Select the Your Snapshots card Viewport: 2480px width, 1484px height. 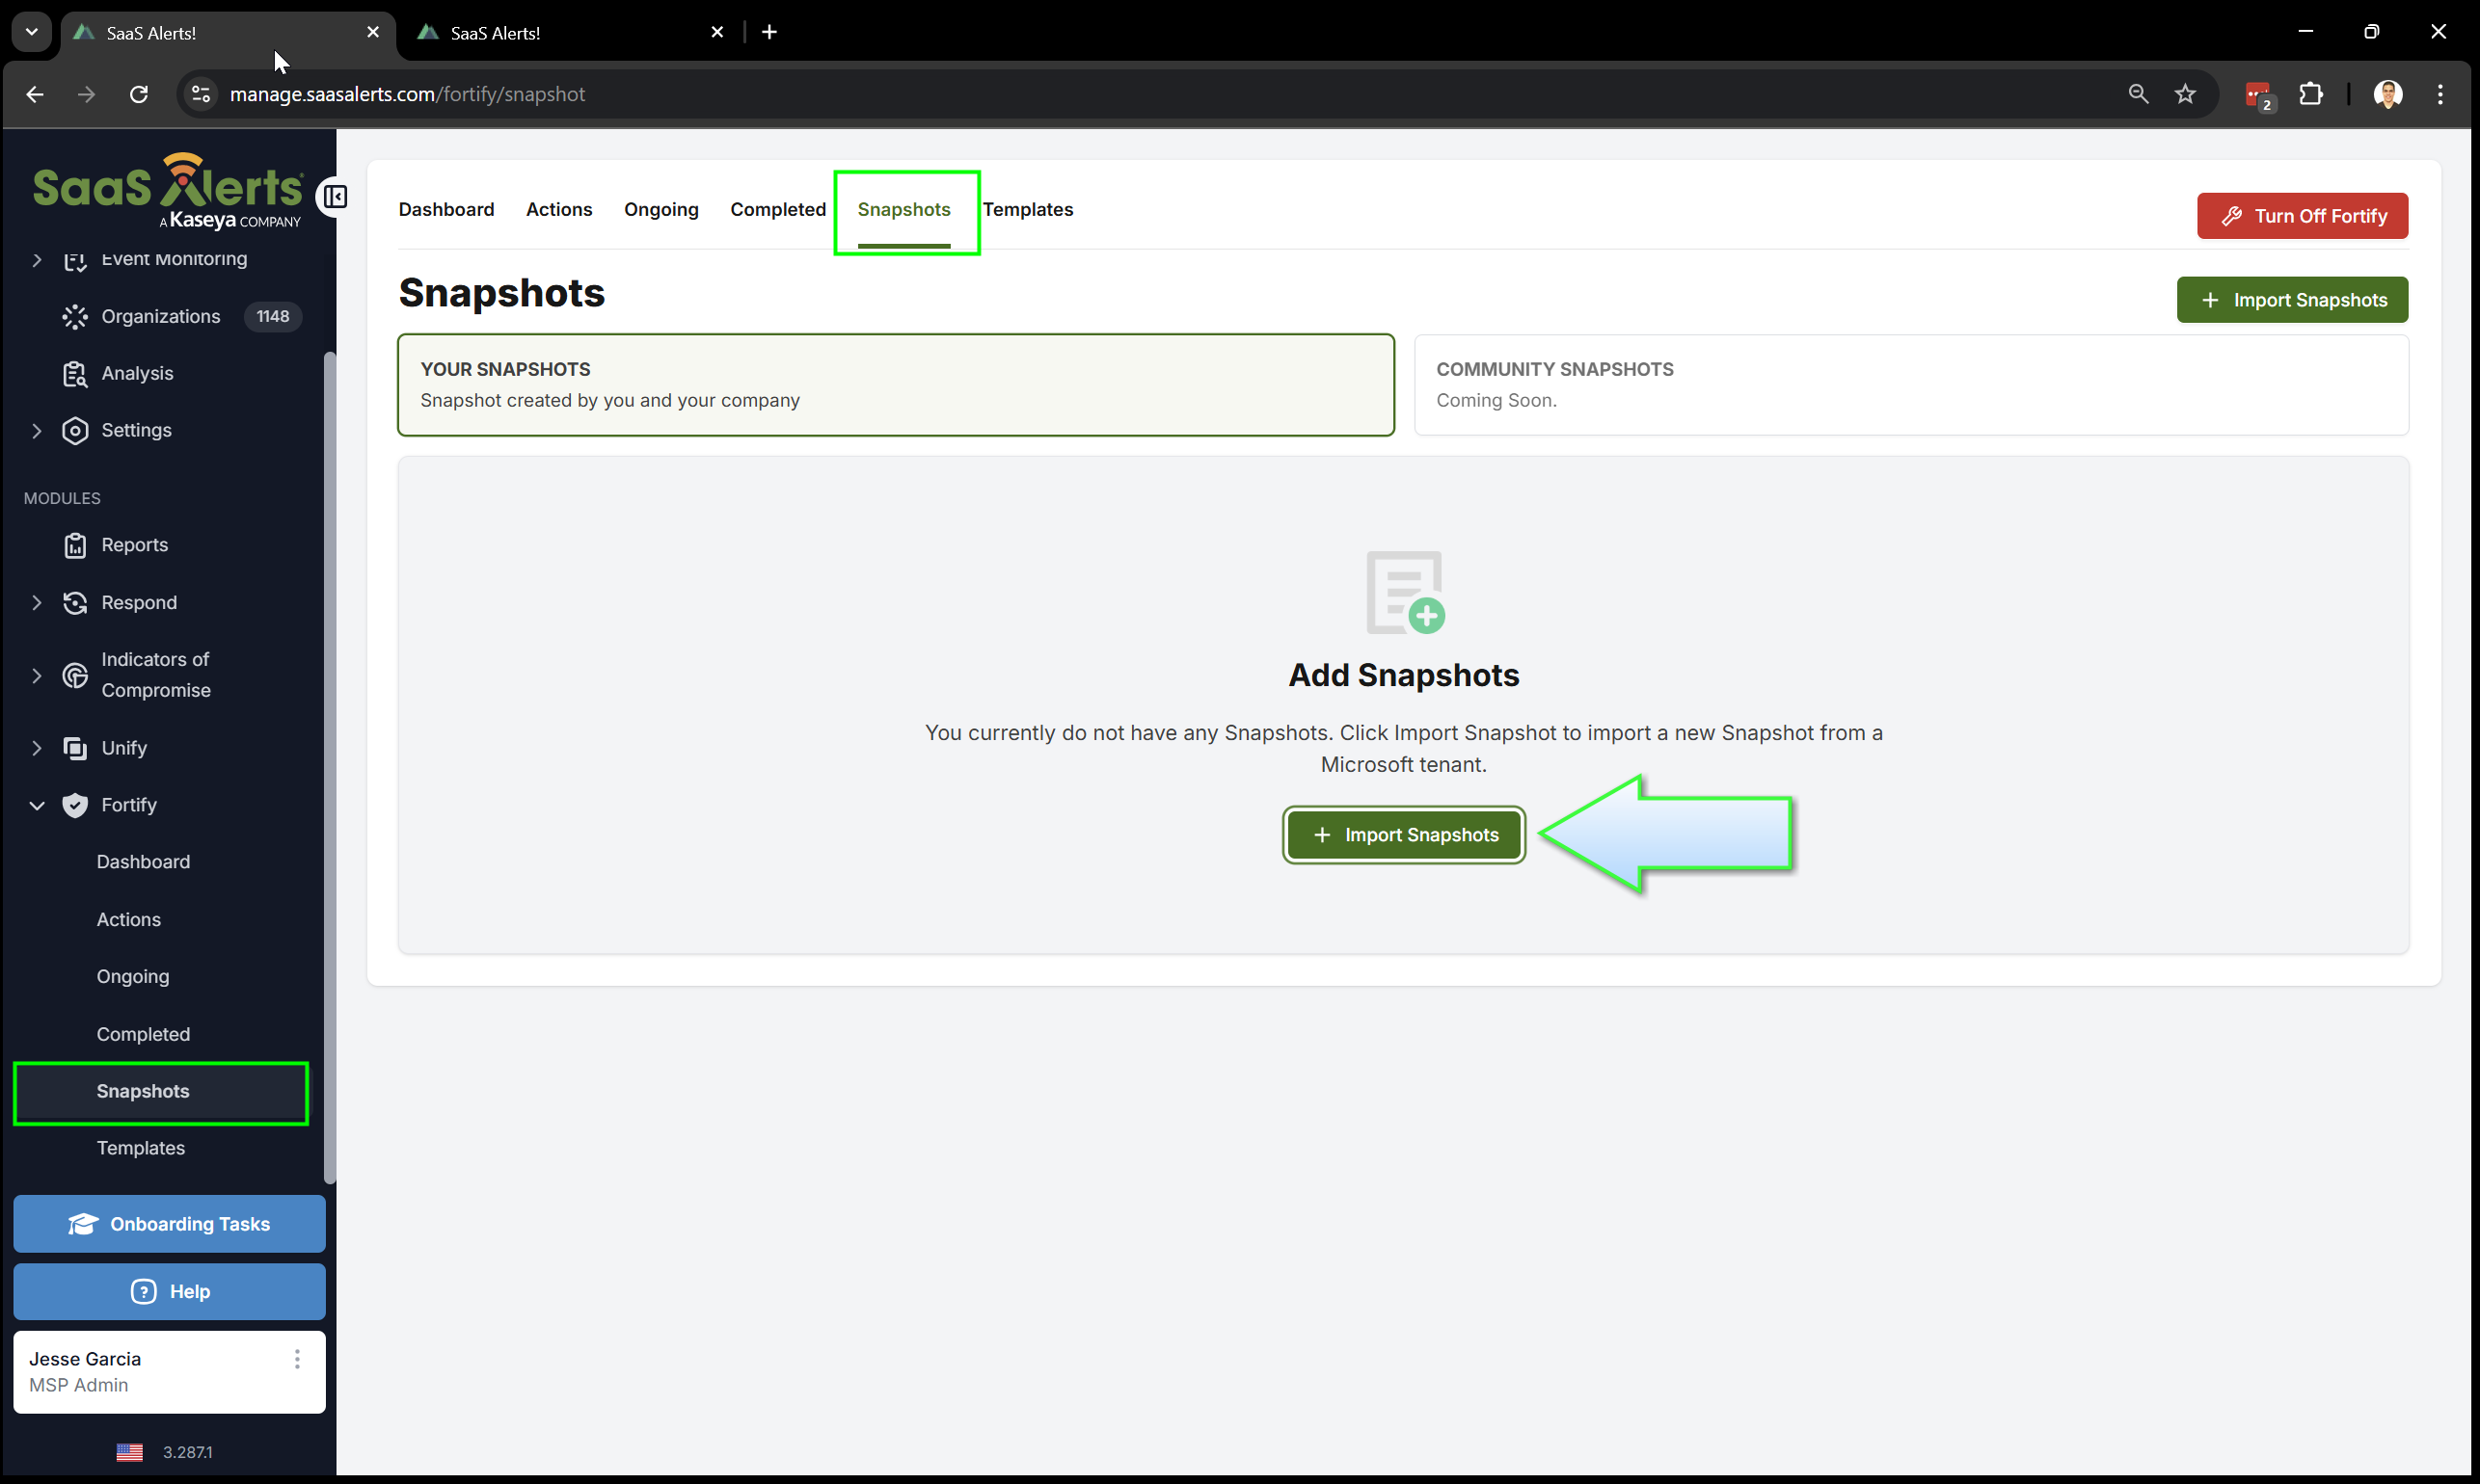896,385
